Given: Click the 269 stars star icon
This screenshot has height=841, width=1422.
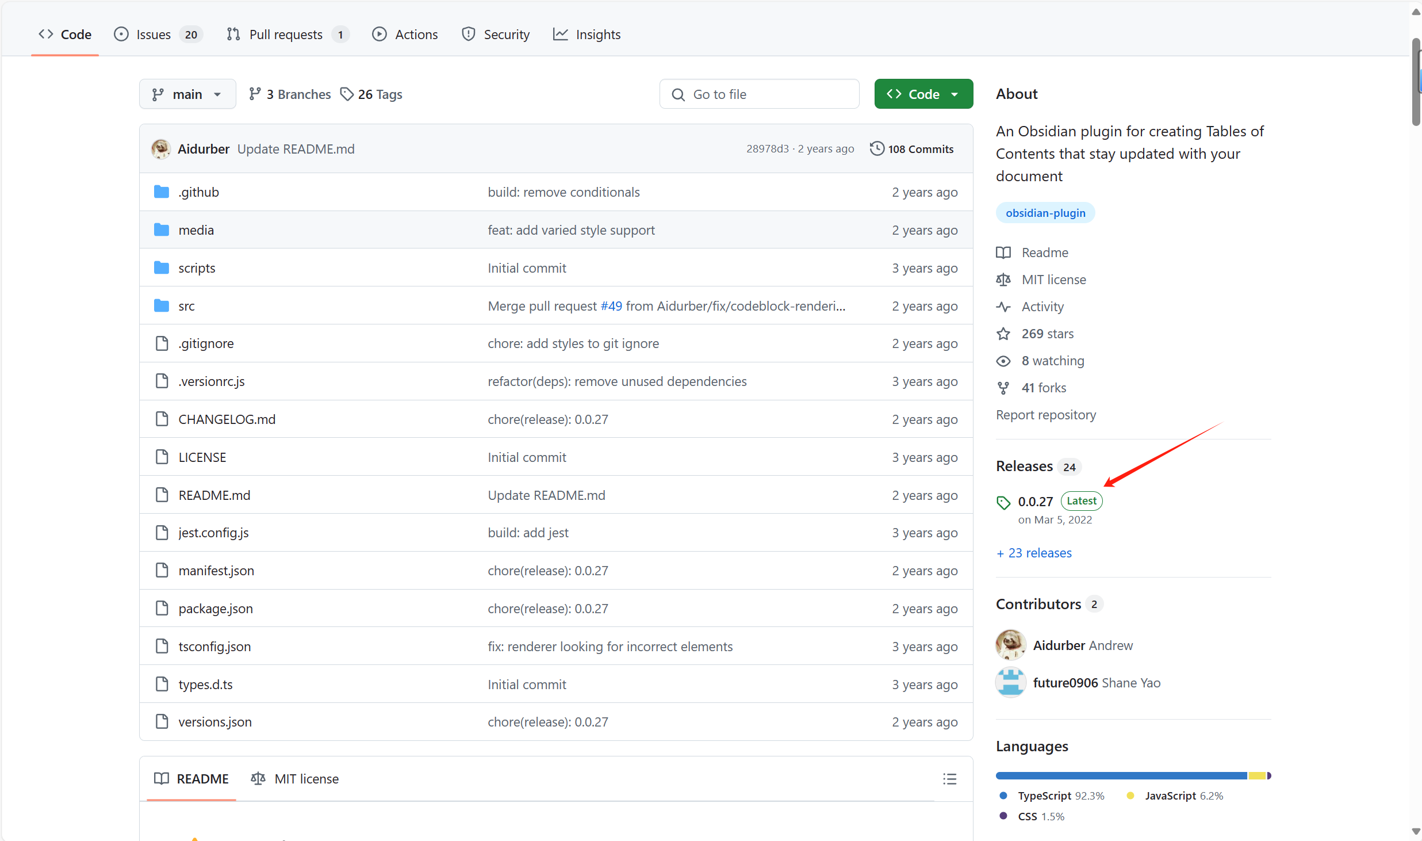Looking at the screenshot, I should click(1003, 334).
